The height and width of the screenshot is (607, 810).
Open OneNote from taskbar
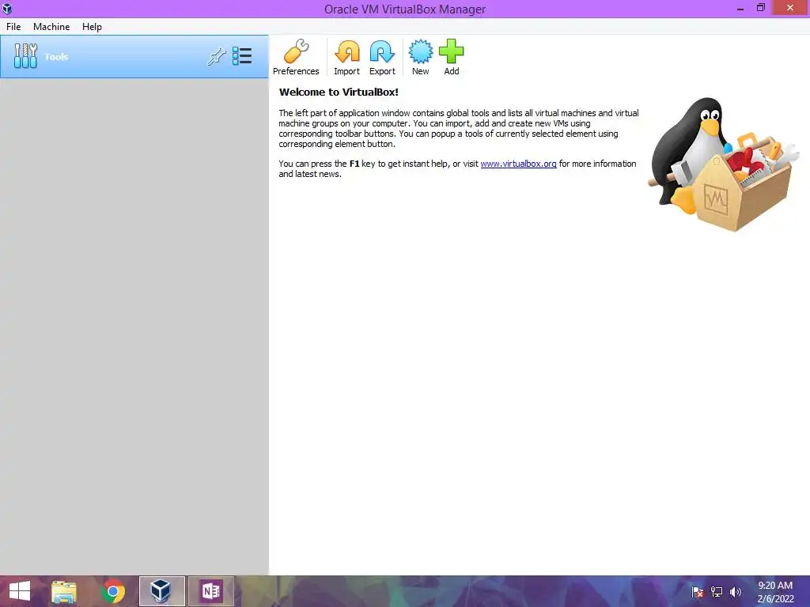(x=211, y=591)
